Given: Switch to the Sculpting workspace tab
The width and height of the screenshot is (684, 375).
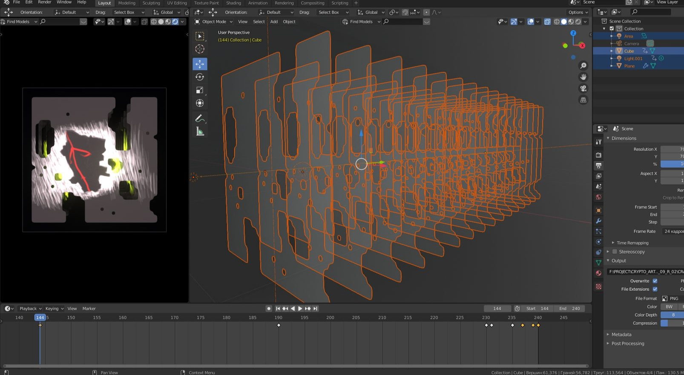Looking at the screenshot, I should 151,3.
